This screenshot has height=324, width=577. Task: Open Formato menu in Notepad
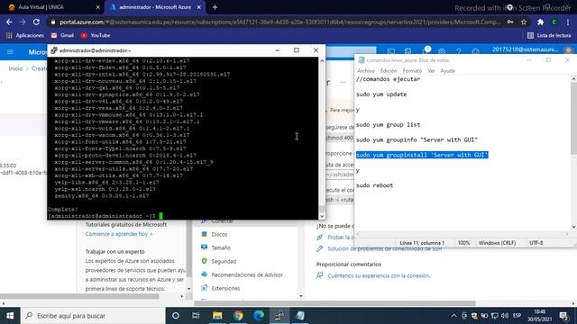(412, 70)
